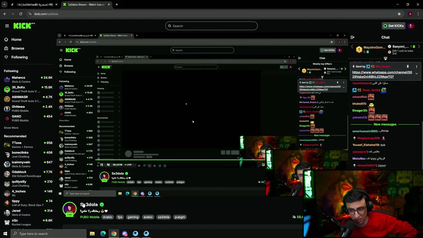The height and width of the screenshot is (238, 423).
Task: Click top gifter MaystroGam
Action: (x=374, y=47)
